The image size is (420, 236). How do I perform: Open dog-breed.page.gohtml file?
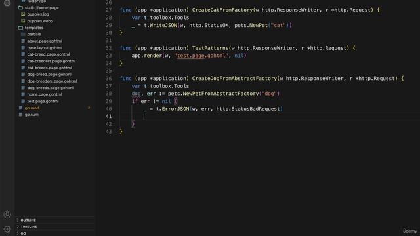49,74
